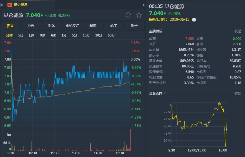
Task: Collapse the 资金流向 section
Action: point(238,93)
